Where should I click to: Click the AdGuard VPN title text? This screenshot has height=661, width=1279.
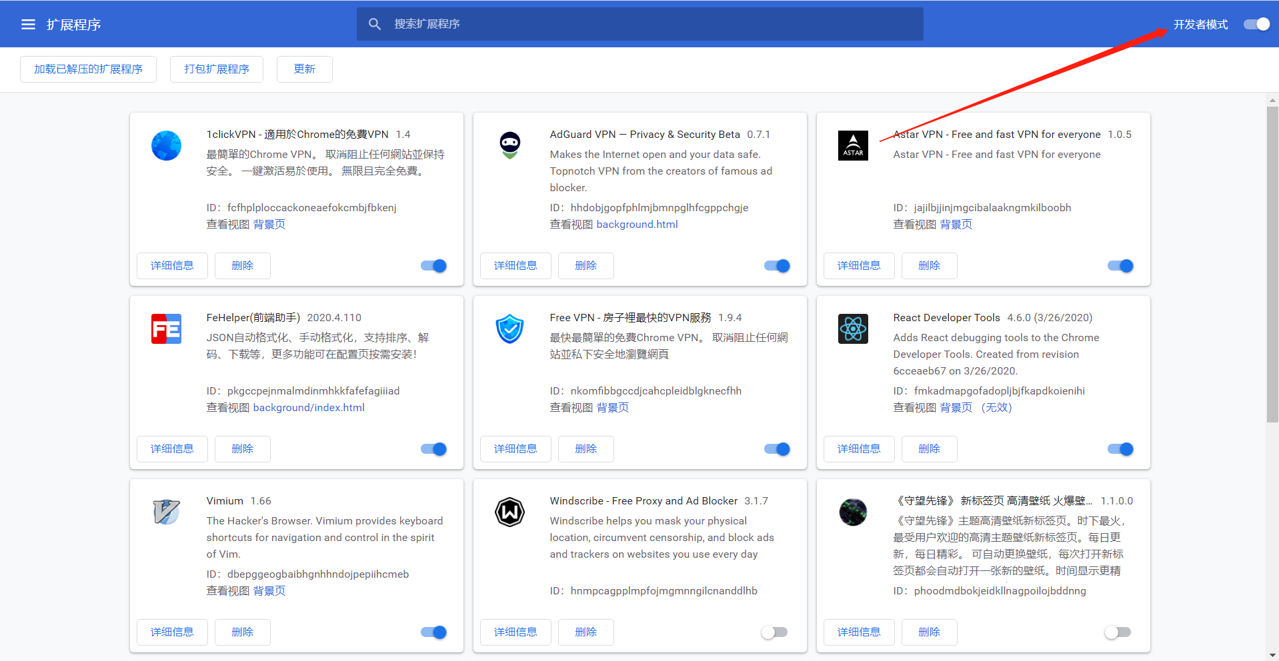(x=645, y=135)
